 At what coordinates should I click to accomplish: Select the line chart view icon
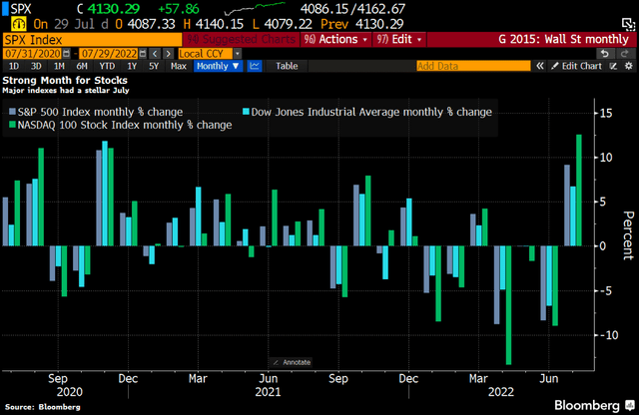point(255,66)
